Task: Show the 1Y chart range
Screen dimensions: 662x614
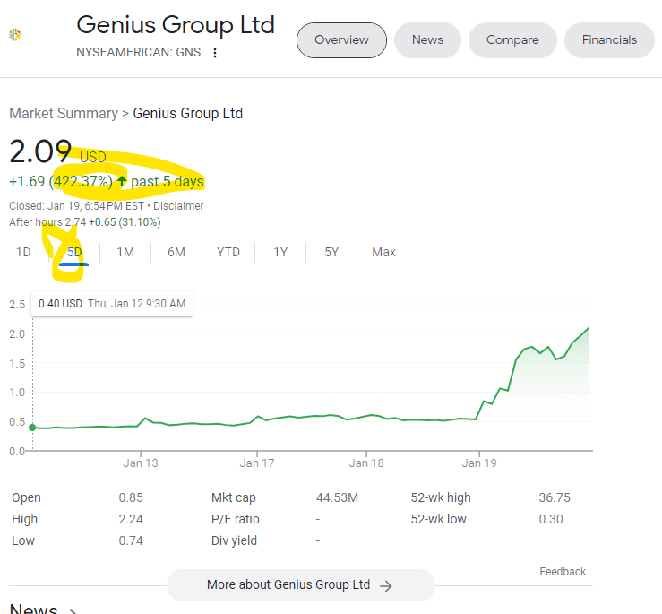Action: coord(280,252)
